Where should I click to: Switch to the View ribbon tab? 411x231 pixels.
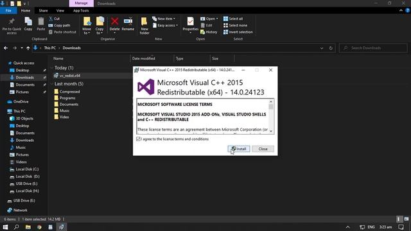coord(60,10)
